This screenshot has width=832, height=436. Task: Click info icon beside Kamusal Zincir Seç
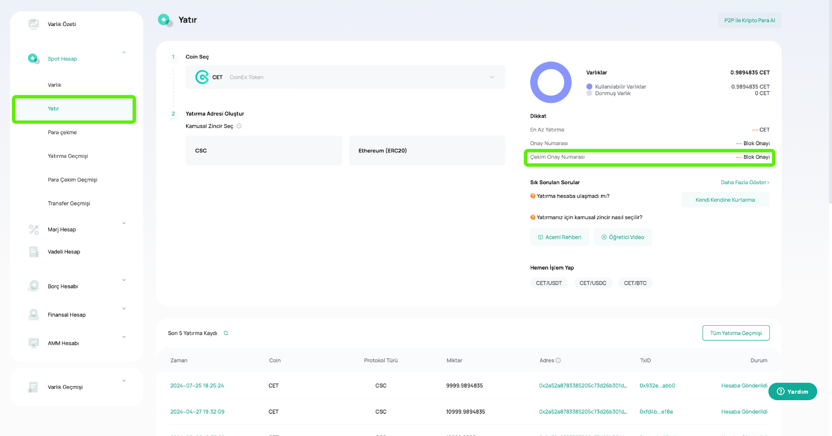[x=239, y=126]
